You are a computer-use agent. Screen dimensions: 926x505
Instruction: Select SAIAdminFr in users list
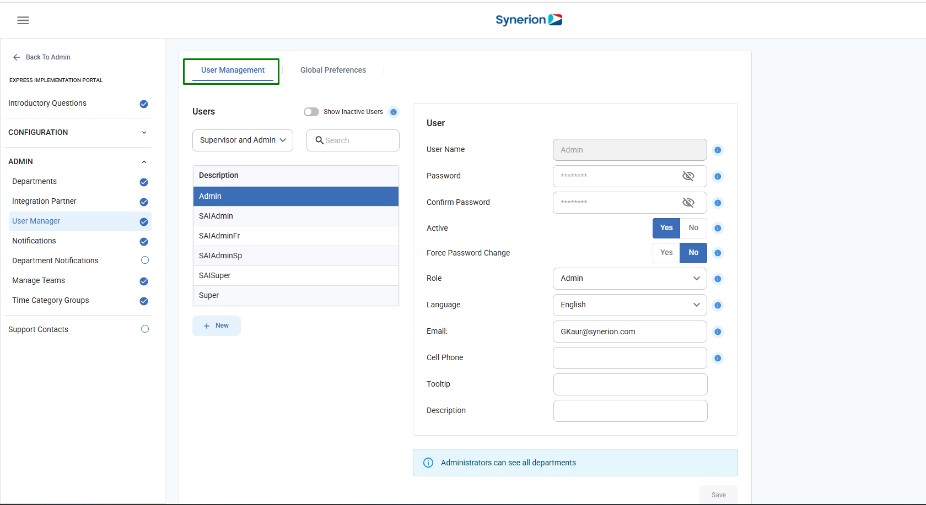point(296,236)
